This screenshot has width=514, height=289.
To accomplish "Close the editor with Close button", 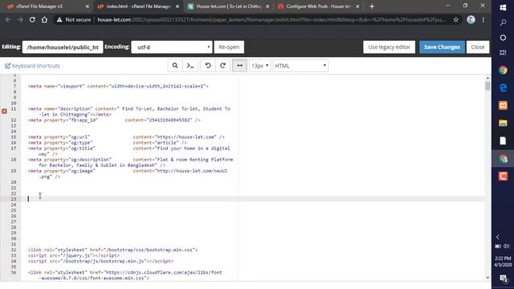I will 478,47.
